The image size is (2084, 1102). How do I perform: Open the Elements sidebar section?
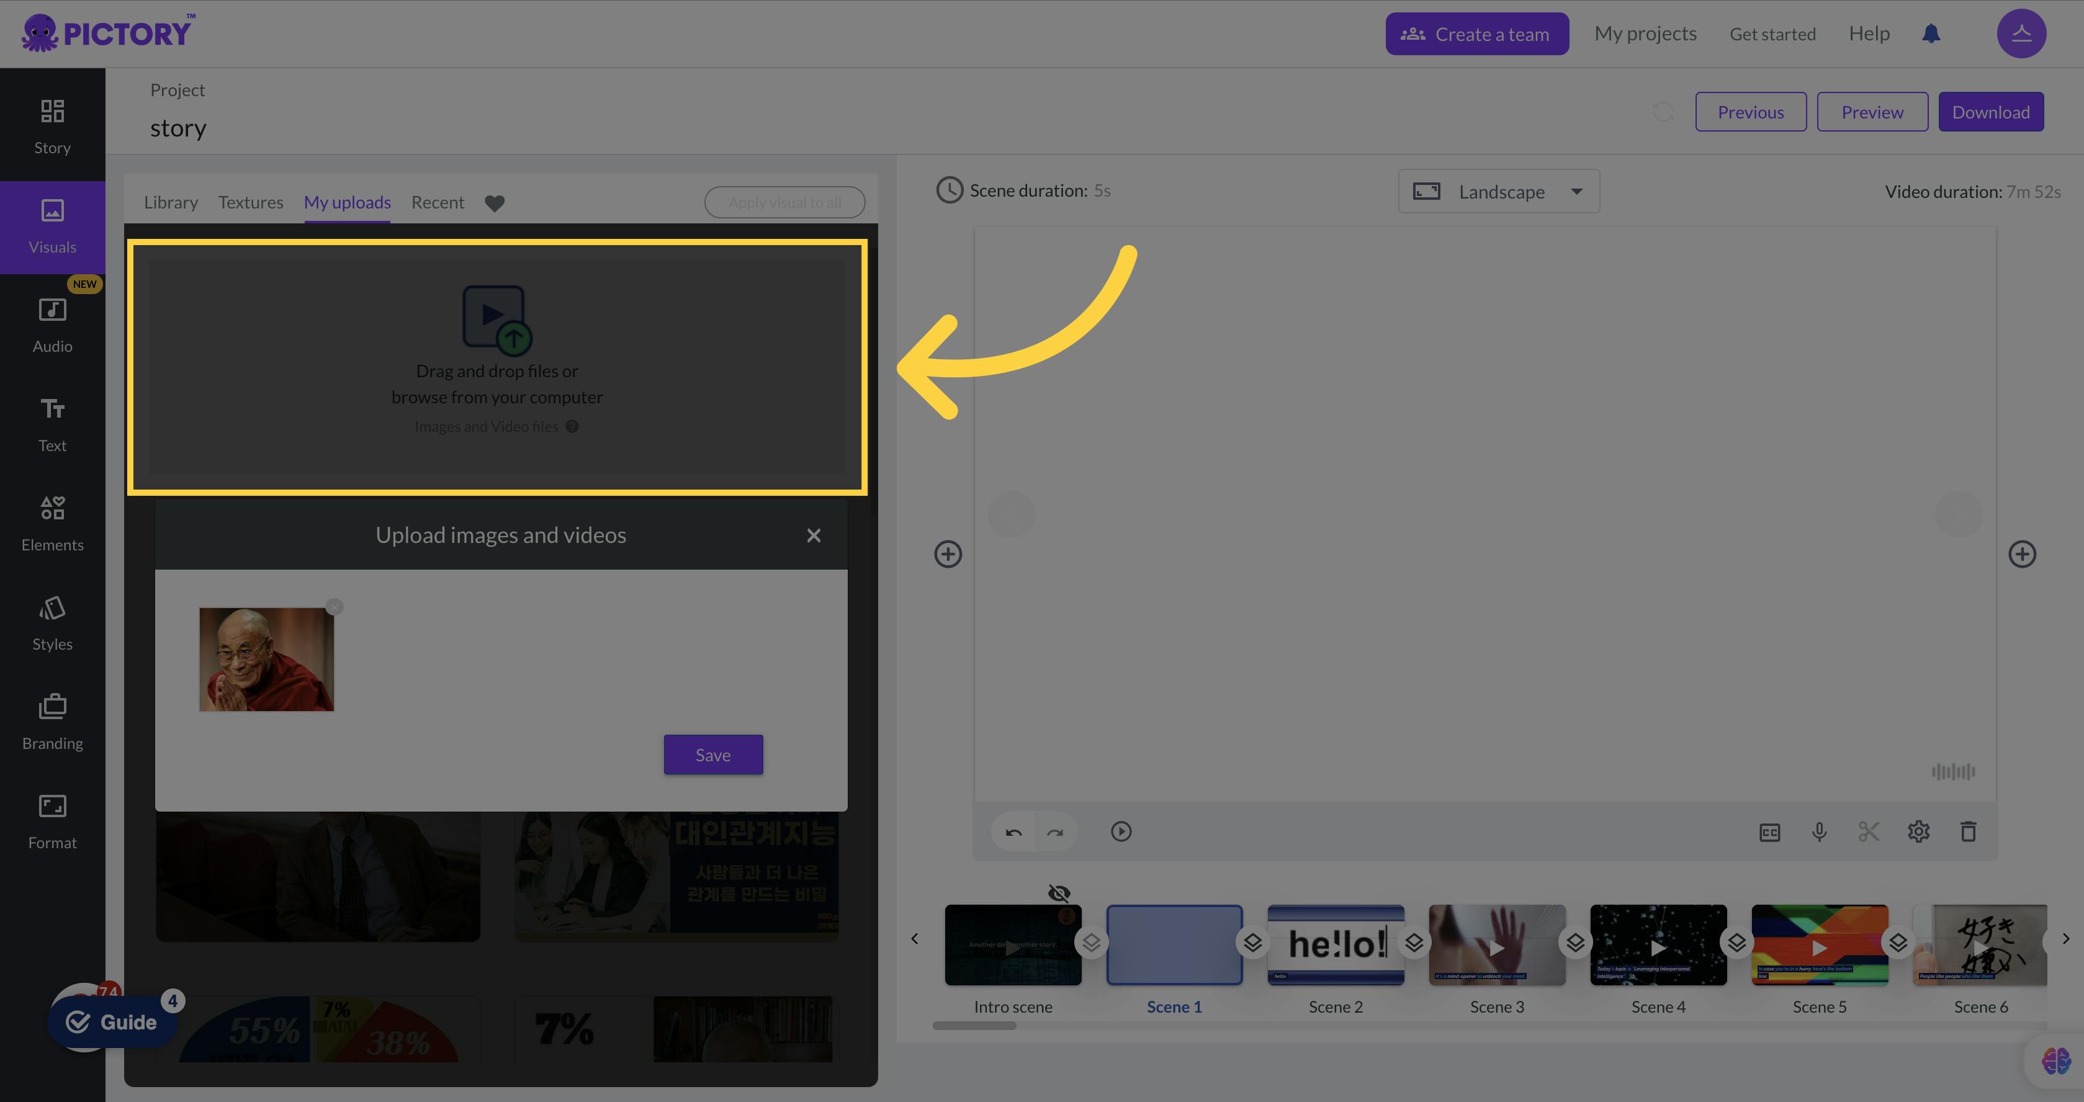[x=53, y=524]
